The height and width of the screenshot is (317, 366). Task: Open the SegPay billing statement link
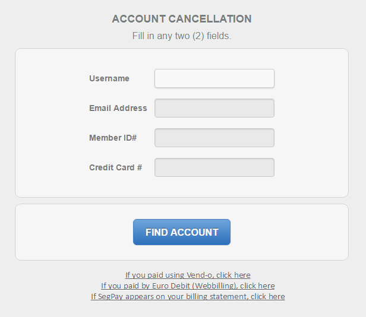pyautogui.click(x=187, y=297)
